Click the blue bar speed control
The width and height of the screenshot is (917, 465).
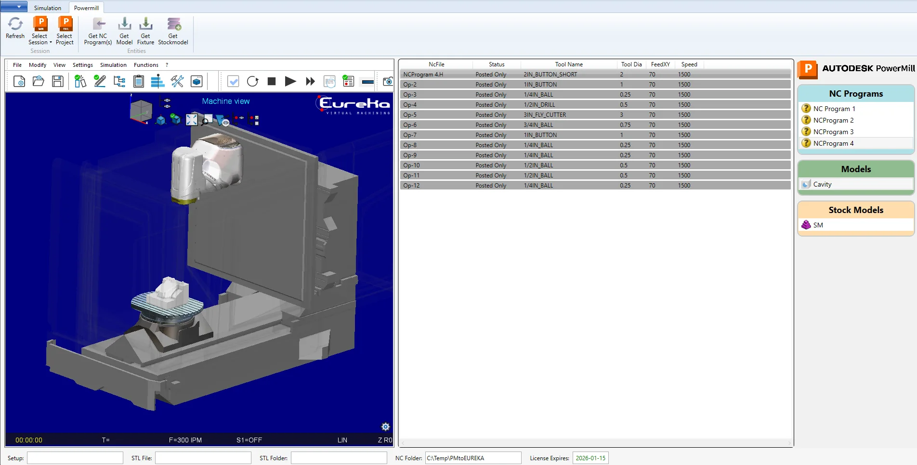point(367,82)
